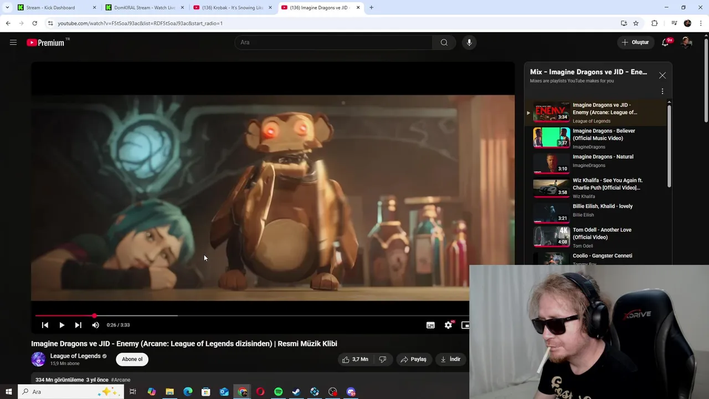
Task: Start voice search with the microphone
Action: pyautogui.click(x=469, y=42)
